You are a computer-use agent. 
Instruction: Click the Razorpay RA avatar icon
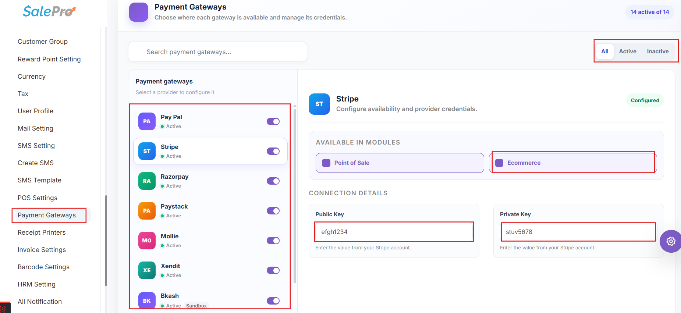point(147,181)
